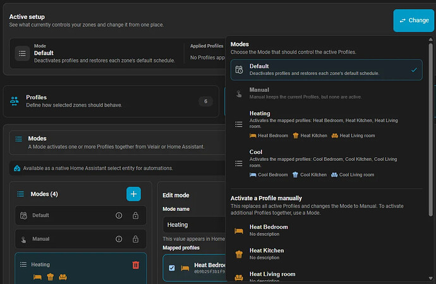Click the dropdown panel vertical scrollbar thumb
The height and width of the screenshot is (284, 436).
[430, 129]
